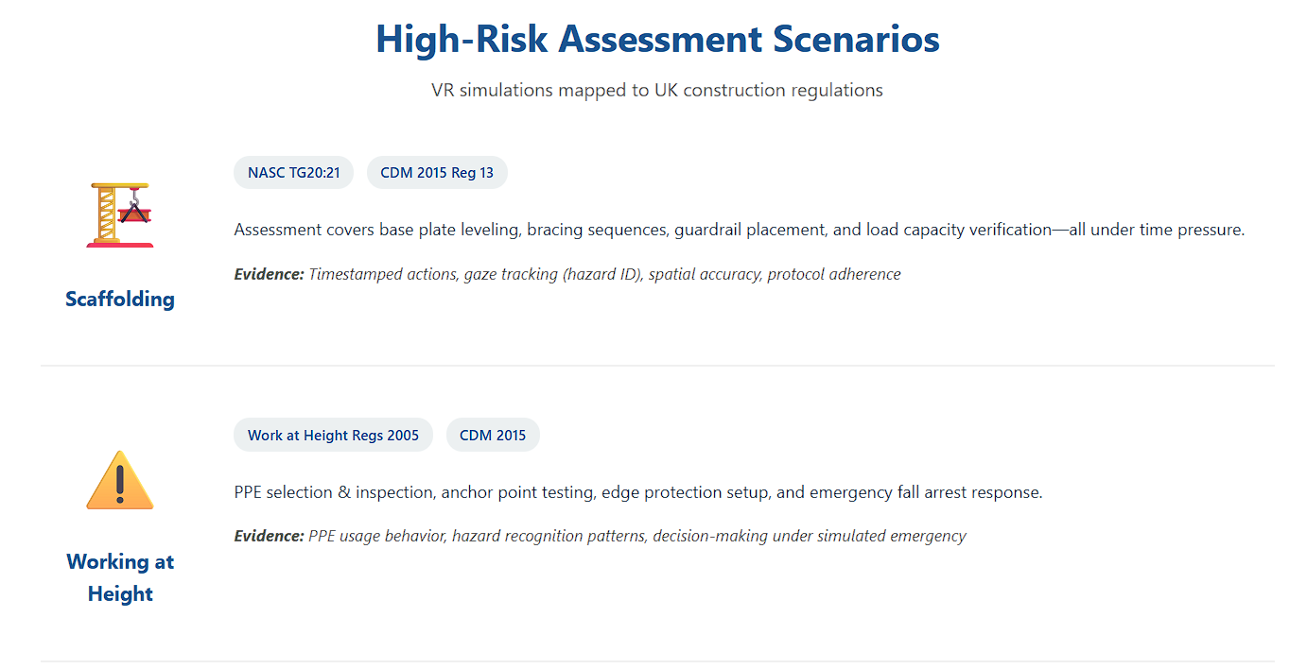Click the 'load capacity verification' phrase

963,230
